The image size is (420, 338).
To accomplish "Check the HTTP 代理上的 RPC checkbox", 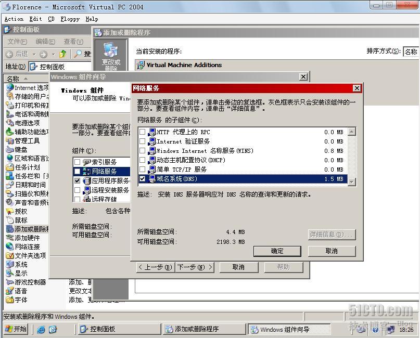I will point(142,132).
